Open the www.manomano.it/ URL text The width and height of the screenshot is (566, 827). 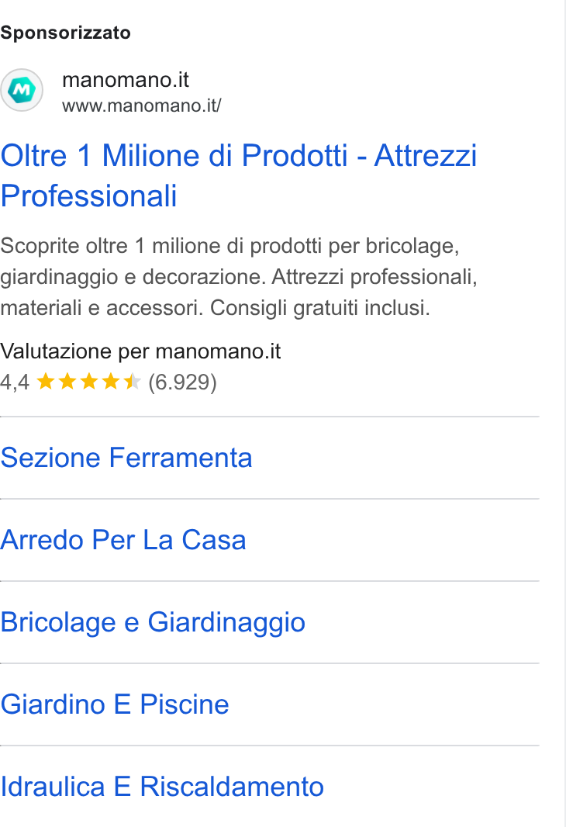click(142, 106)
